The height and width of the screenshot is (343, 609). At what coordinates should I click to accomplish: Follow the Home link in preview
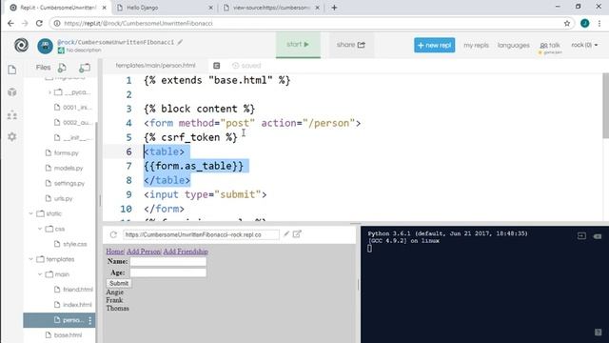pos(114,252)
